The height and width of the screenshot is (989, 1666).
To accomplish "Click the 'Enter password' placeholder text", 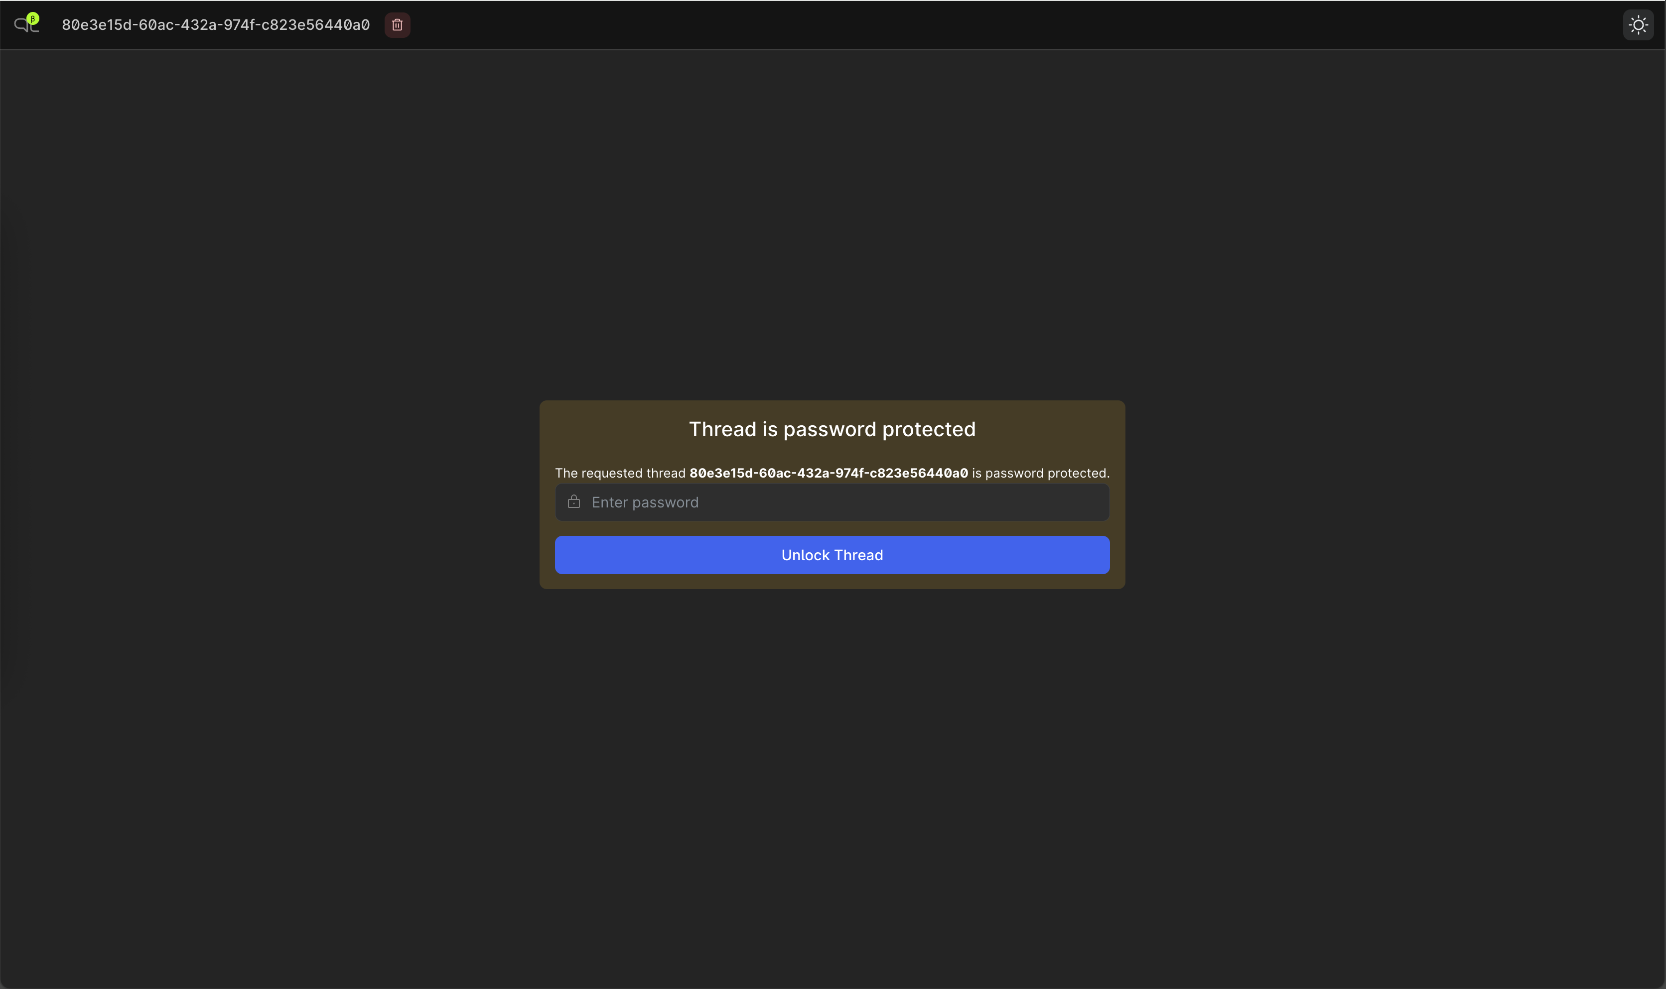I will tap(645, 502).
